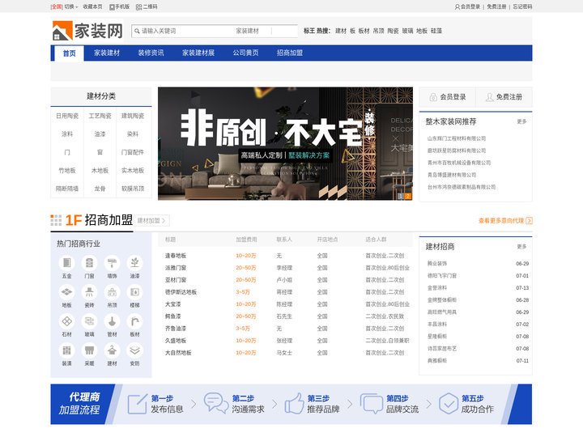
Task: Select the 墙饰 paint-roller icon
Action: 112,263
